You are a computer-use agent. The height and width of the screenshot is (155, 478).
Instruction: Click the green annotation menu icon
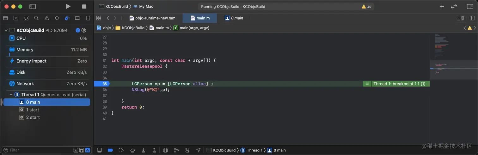[367, 84]
